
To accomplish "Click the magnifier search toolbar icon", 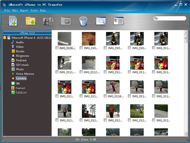I will click(101, 21).
